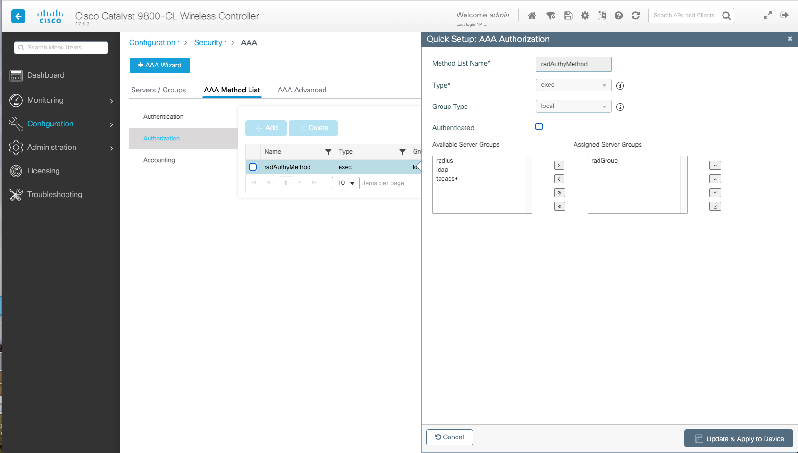Toggle the Authenticated checkbox
The height and width of the screenshot is (453, 798).
point(539,126)
